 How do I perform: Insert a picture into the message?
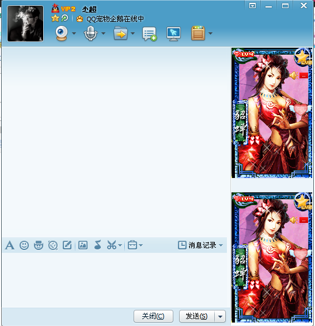pos(83,245)
